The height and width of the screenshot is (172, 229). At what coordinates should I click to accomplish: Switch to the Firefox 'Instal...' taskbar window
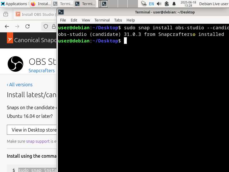(41, 4)
